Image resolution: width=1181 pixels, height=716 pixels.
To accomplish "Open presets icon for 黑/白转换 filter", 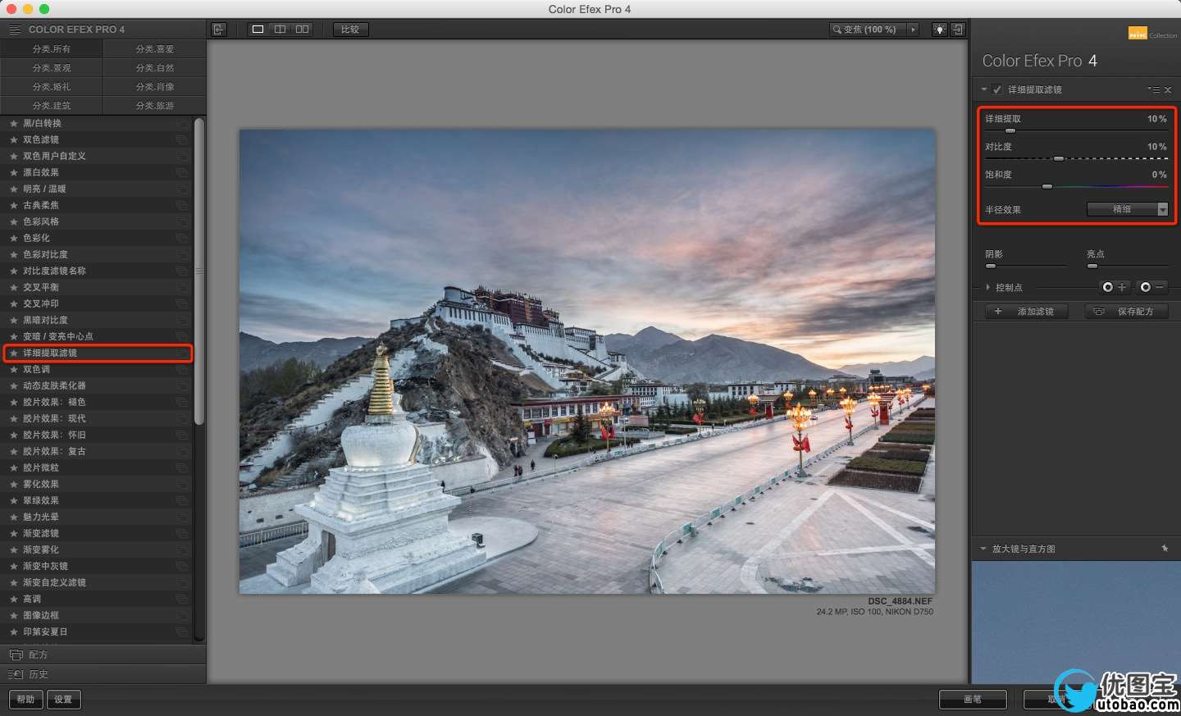I will tap(181, 123).
